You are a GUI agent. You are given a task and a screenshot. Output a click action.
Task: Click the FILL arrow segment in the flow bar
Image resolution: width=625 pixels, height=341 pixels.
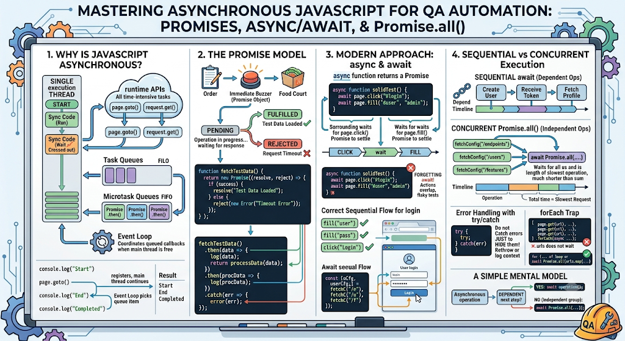click(415, 152)
